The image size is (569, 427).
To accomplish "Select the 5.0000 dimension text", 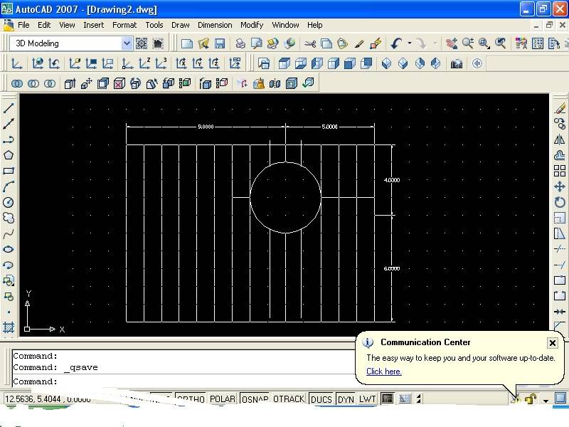I will (329, 127).
